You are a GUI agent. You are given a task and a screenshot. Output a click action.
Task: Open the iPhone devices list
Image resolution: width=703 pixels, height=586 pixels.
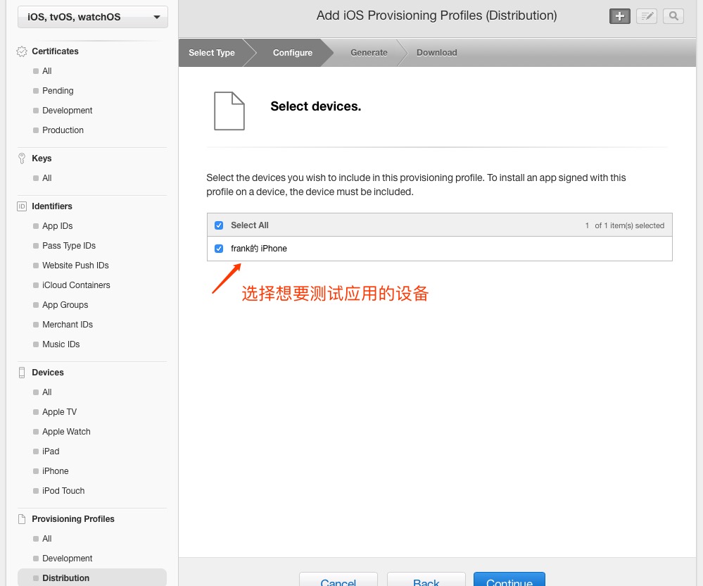[55, 471]
